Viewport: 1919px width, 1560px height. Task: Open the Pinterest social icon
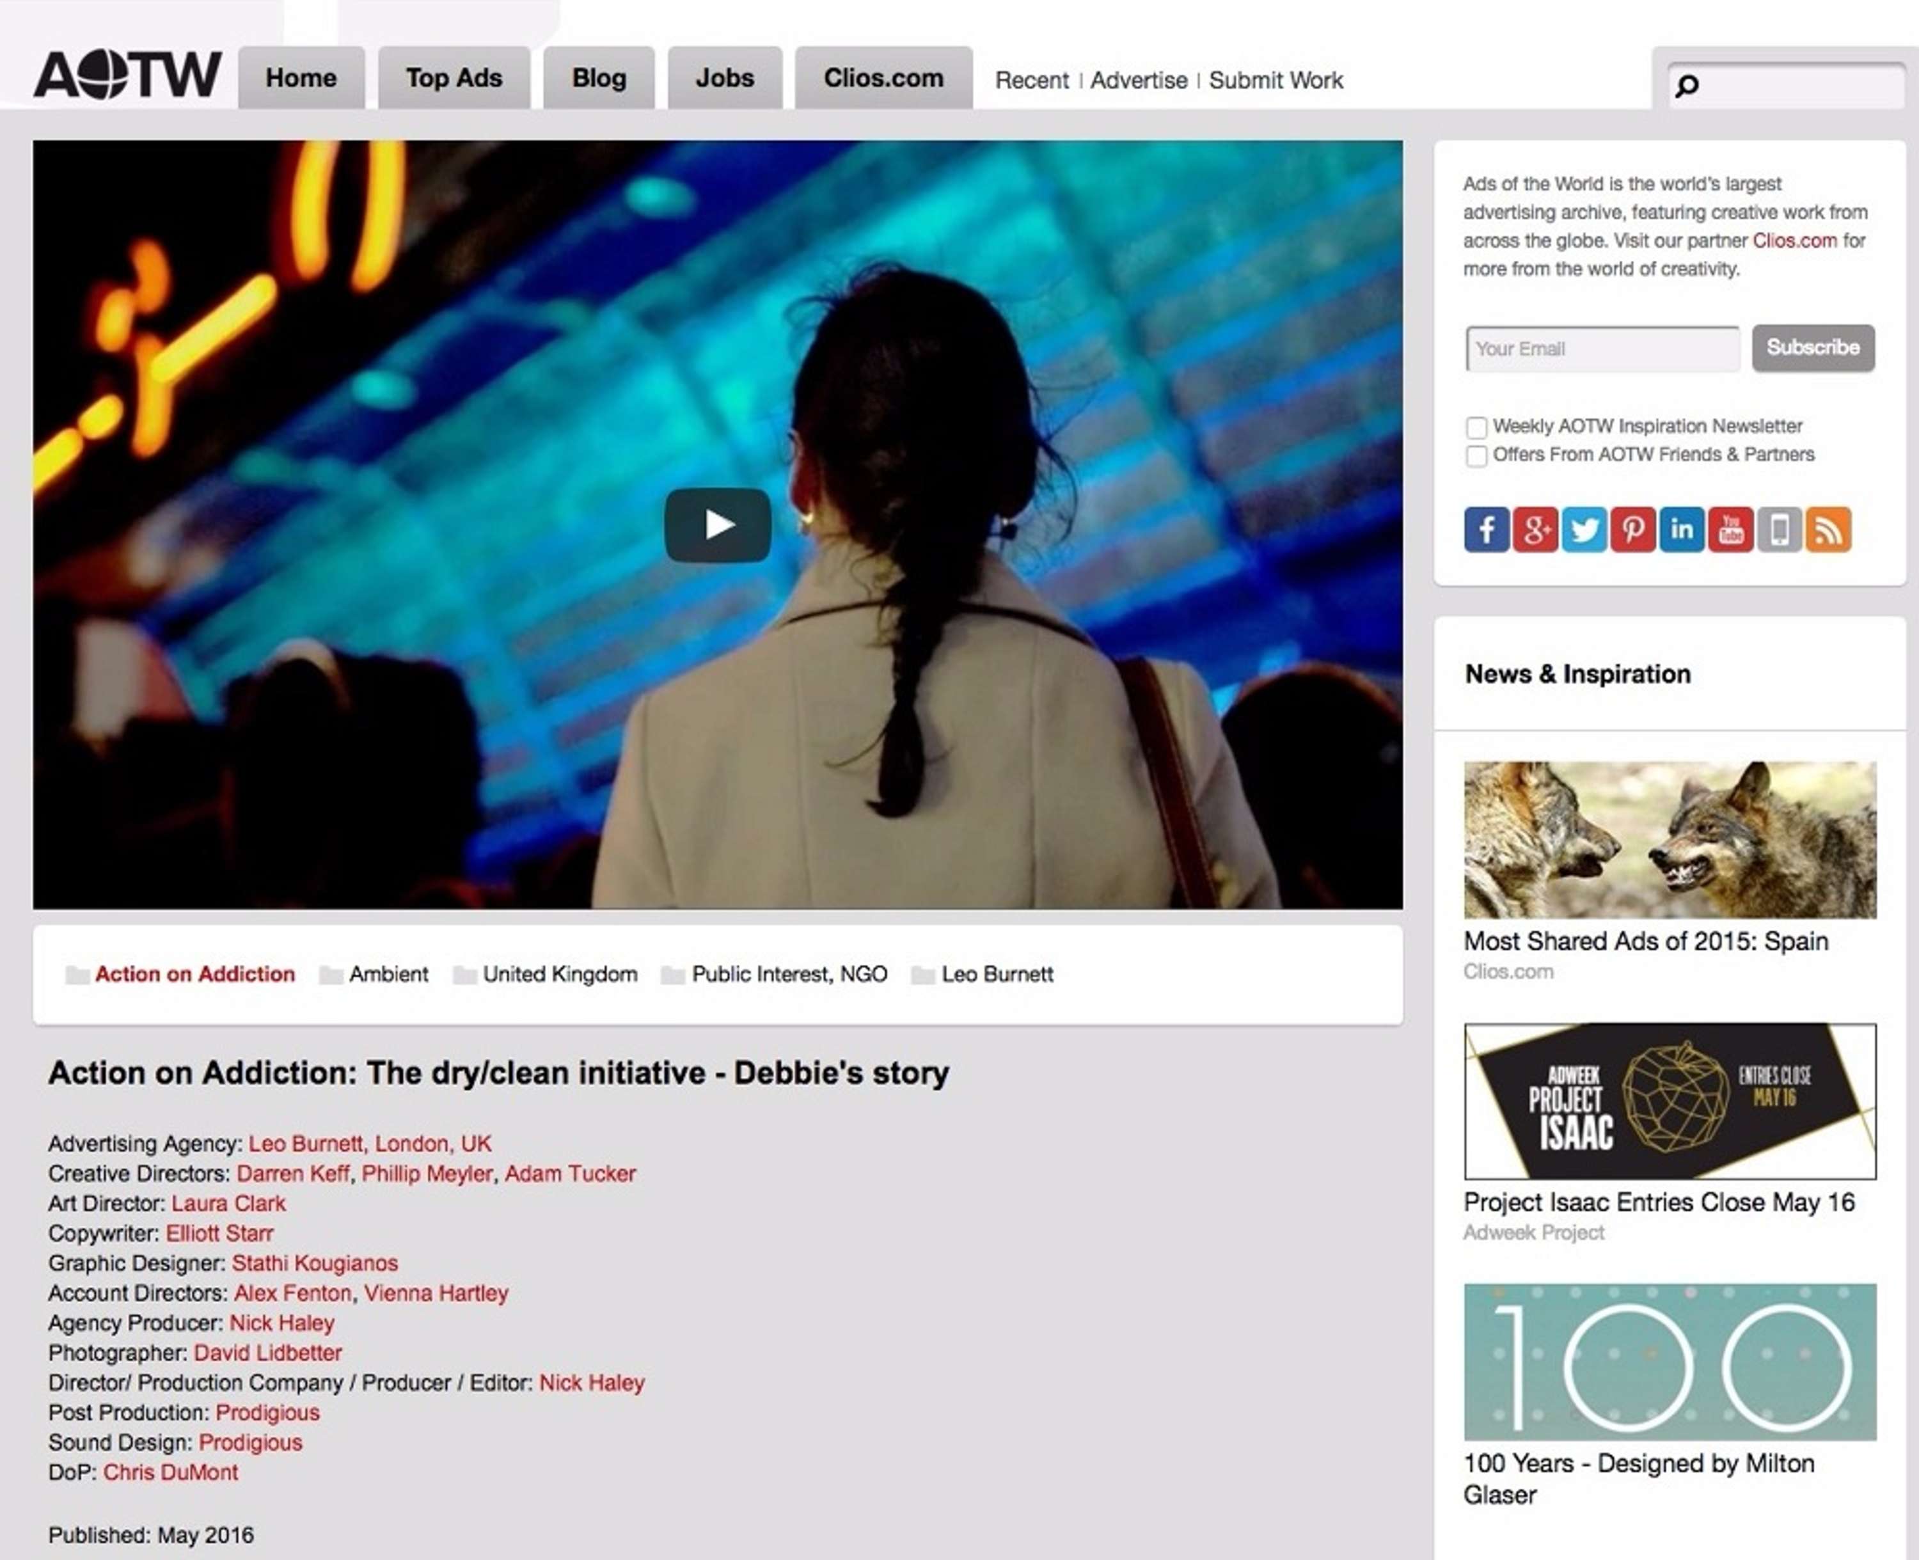pyautogui.click(x=1632, y=530)
